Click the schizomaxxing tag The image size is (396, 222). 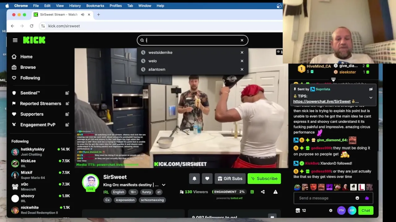coord(152,200)
